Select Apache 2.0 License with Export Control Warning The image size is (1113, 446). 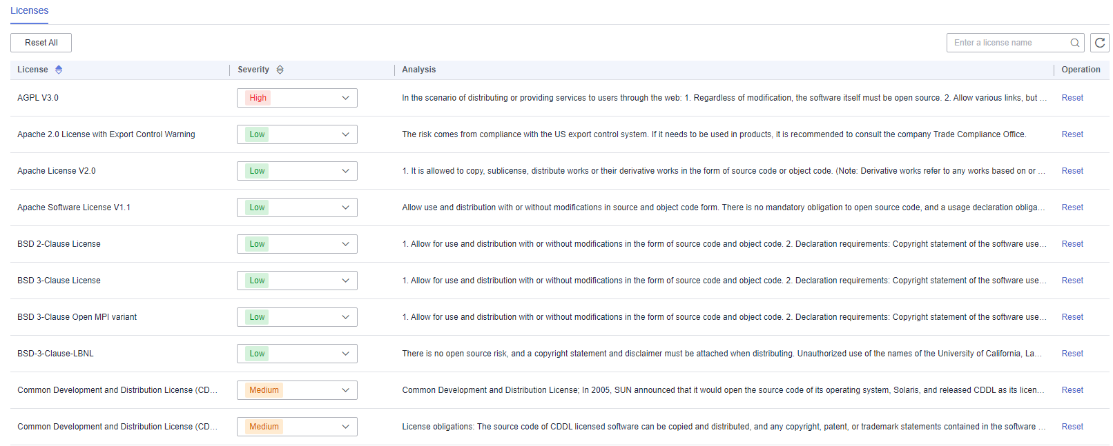pos(106,134)
